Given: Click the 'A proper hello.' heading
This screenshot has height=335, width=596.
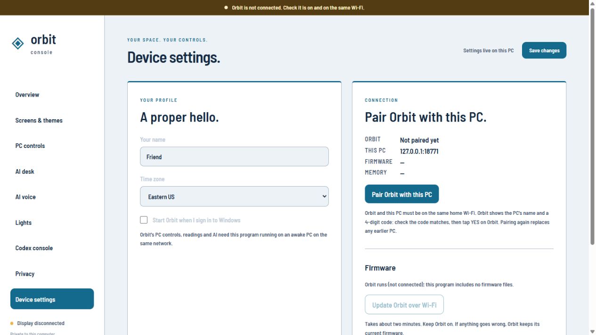Looking at the screenshot, I should pos(180,117).
